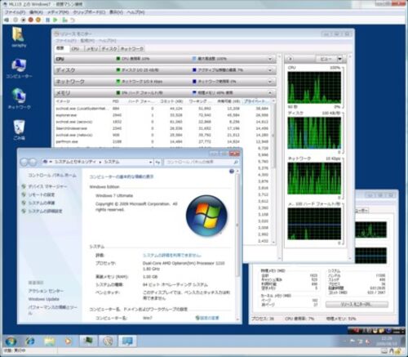Open the 表示(V) menu of VM connection
The height and width of the screenshot is (357, 408).
coord(116,12)
